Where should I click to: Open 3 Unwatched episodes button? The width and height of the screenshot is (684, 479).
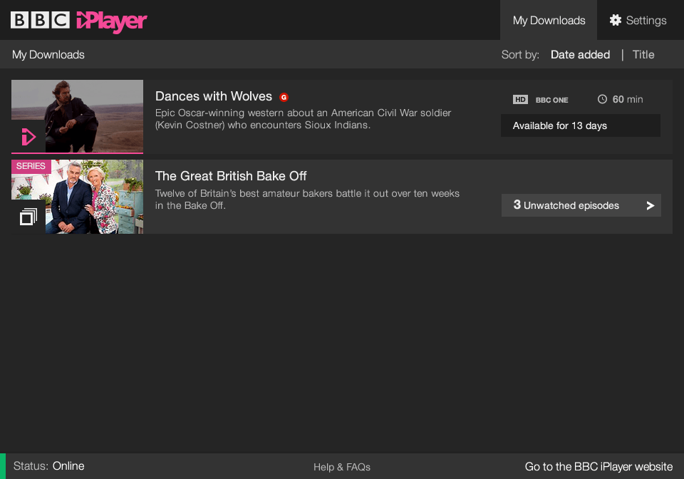pos(581,205)
